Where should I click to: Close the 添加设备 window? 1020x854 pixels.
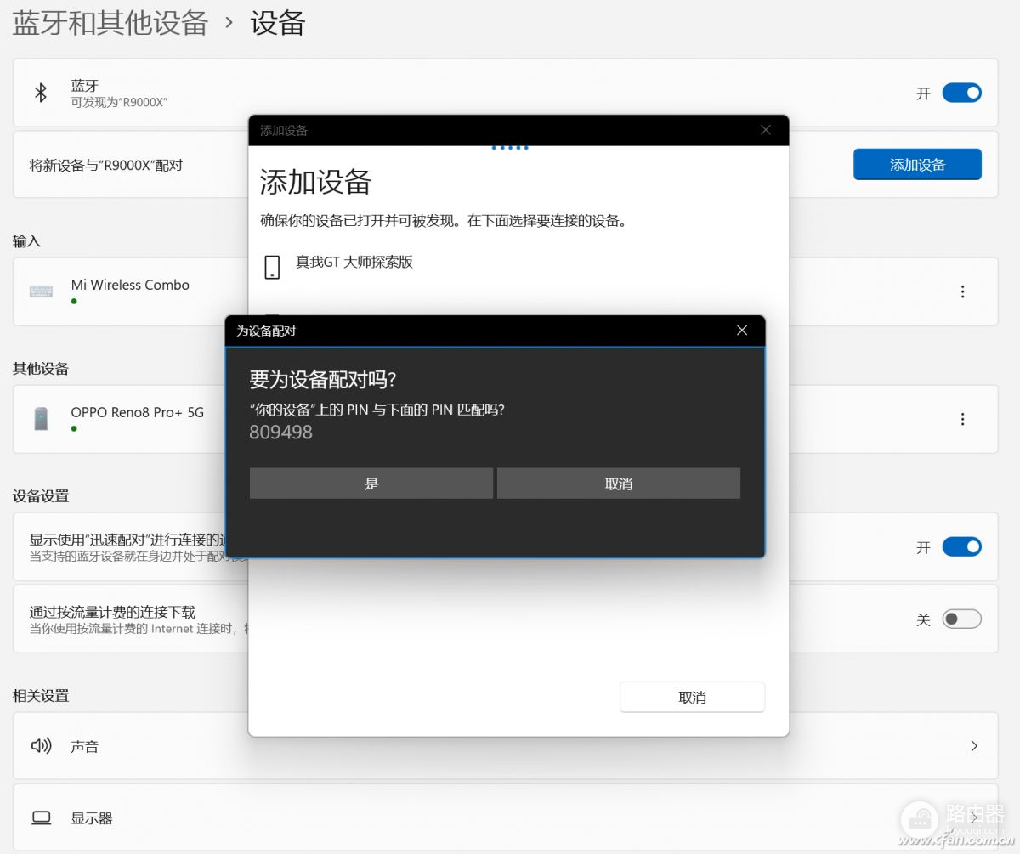click(x=766, y=130)
